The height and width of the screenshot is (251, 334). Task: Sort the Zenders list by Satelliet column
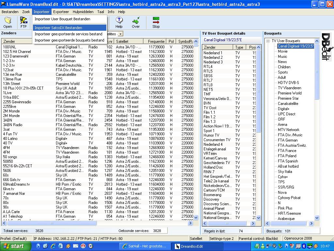pyautogui.click(x=129, y=42)
